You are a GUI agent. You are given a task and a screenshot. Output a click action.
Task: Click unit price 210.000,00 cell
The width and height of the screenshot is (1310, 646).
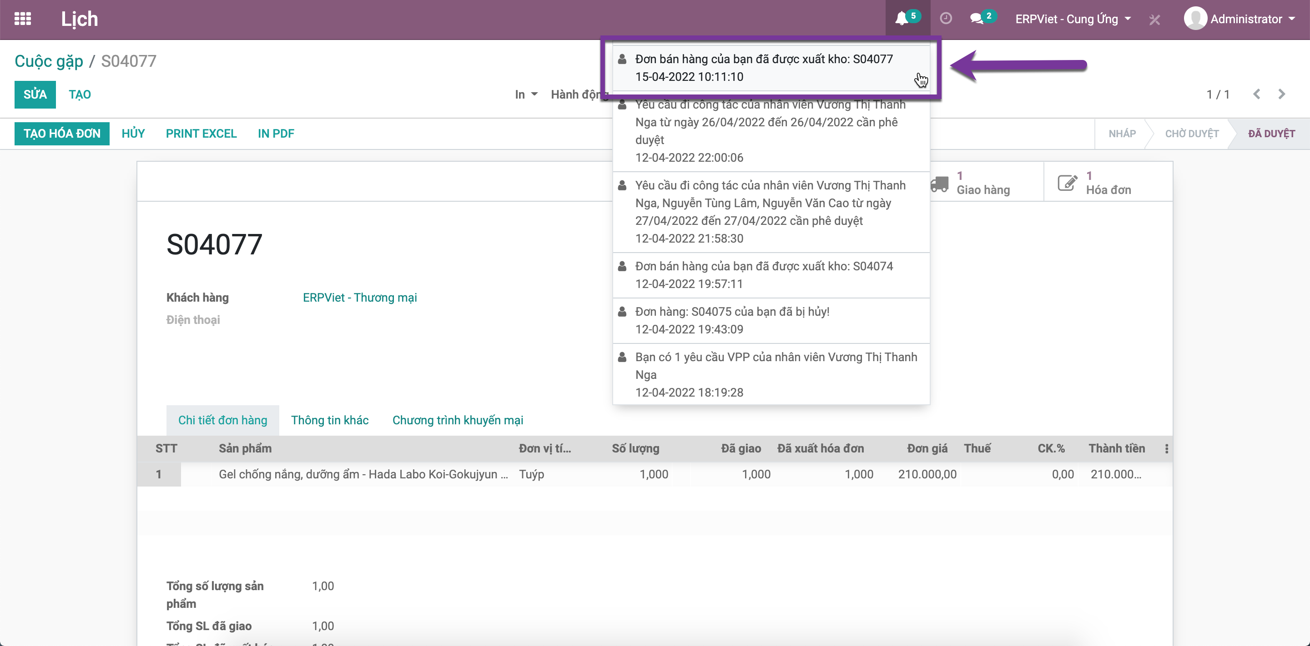[927, 474]
